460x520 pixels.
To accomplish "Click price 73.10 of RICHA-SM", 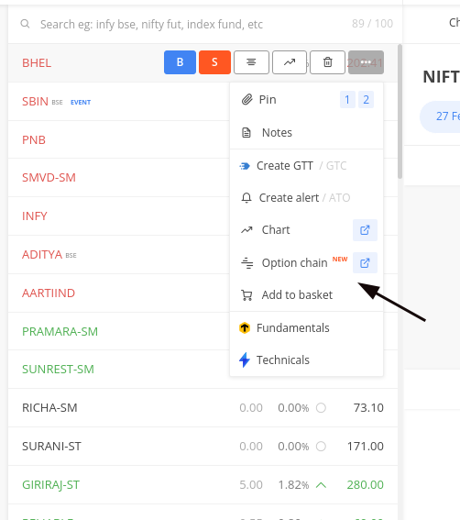I will (x=368, y=407).
